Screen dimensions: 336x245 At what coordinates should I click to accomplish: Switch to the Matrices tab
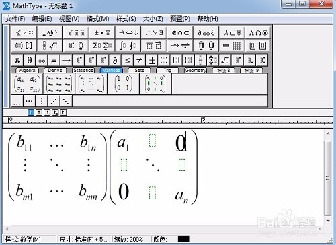[x=112, y=71]
